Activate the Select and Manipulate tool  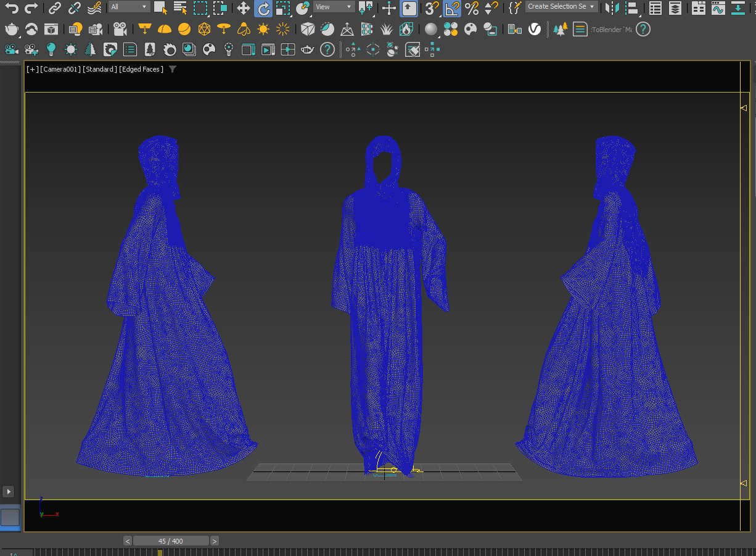click(x=389, y=8)
